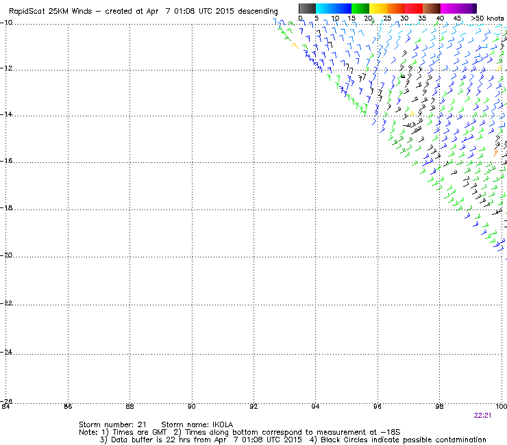This screenshot has width=507, height=445.
Task: Click the '96' longitude axis label
Action: pyautogui.click(x=378, y=406)
